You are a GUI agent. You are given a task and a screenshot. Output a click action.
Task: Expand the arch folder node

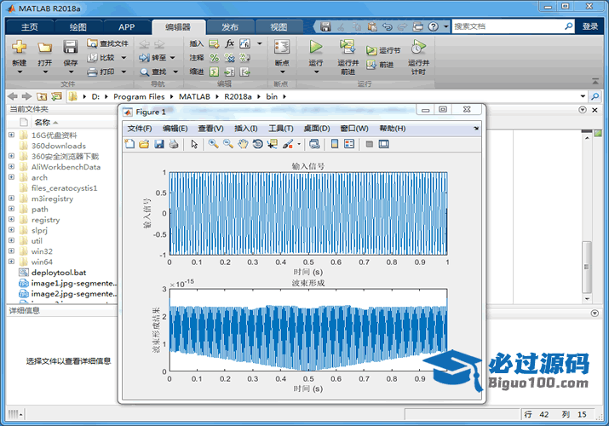pyautogui.click(x=11, y=177)
